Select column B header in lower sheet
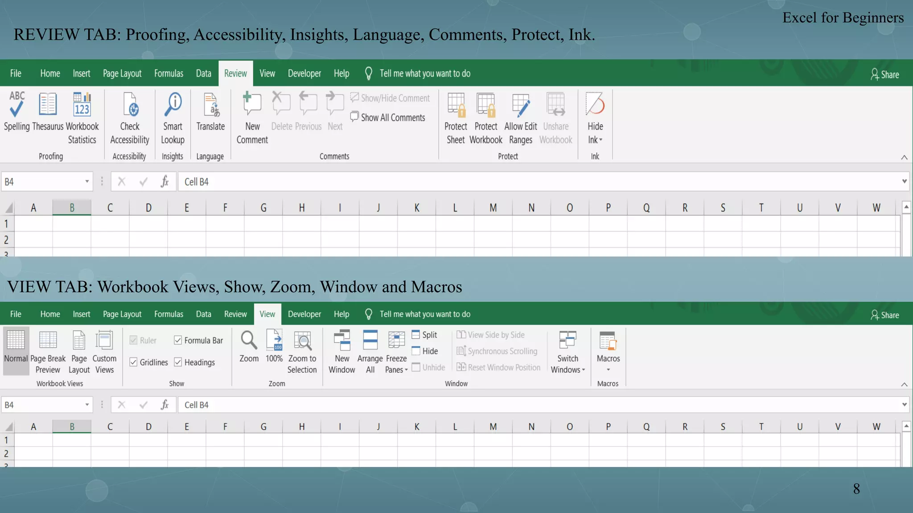The image size is (913, 513). pos(72,426)
